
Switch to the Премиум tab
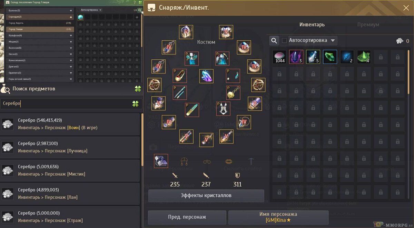368,24
